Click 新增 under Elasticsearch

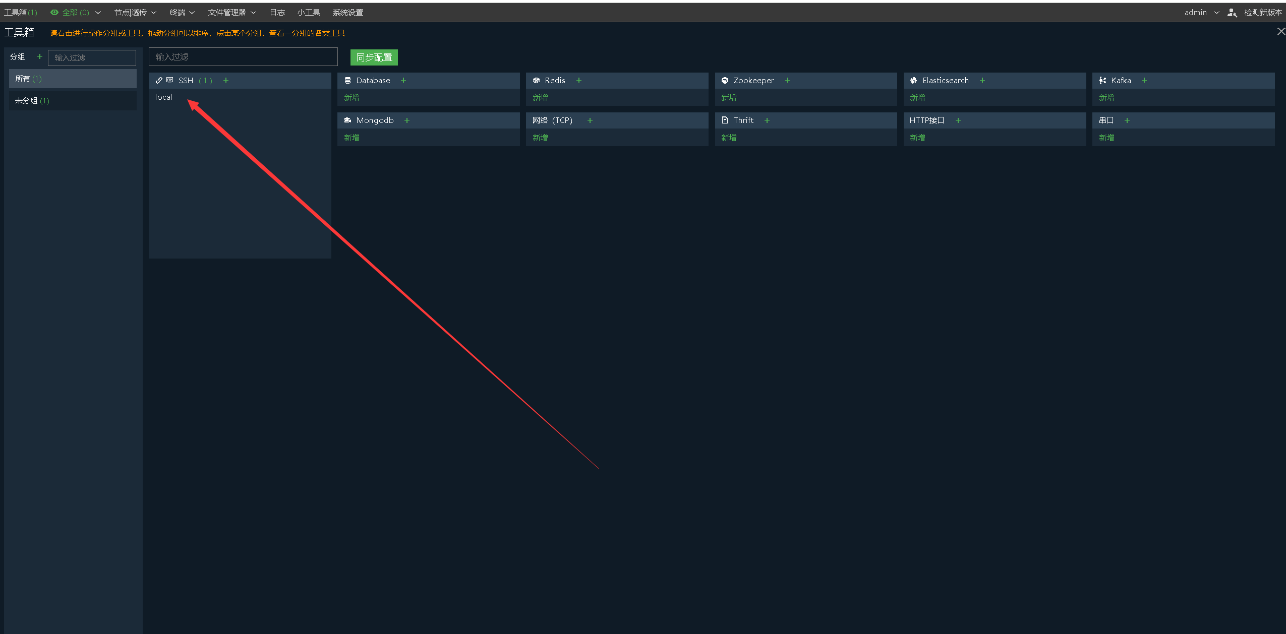pos(917,98)
